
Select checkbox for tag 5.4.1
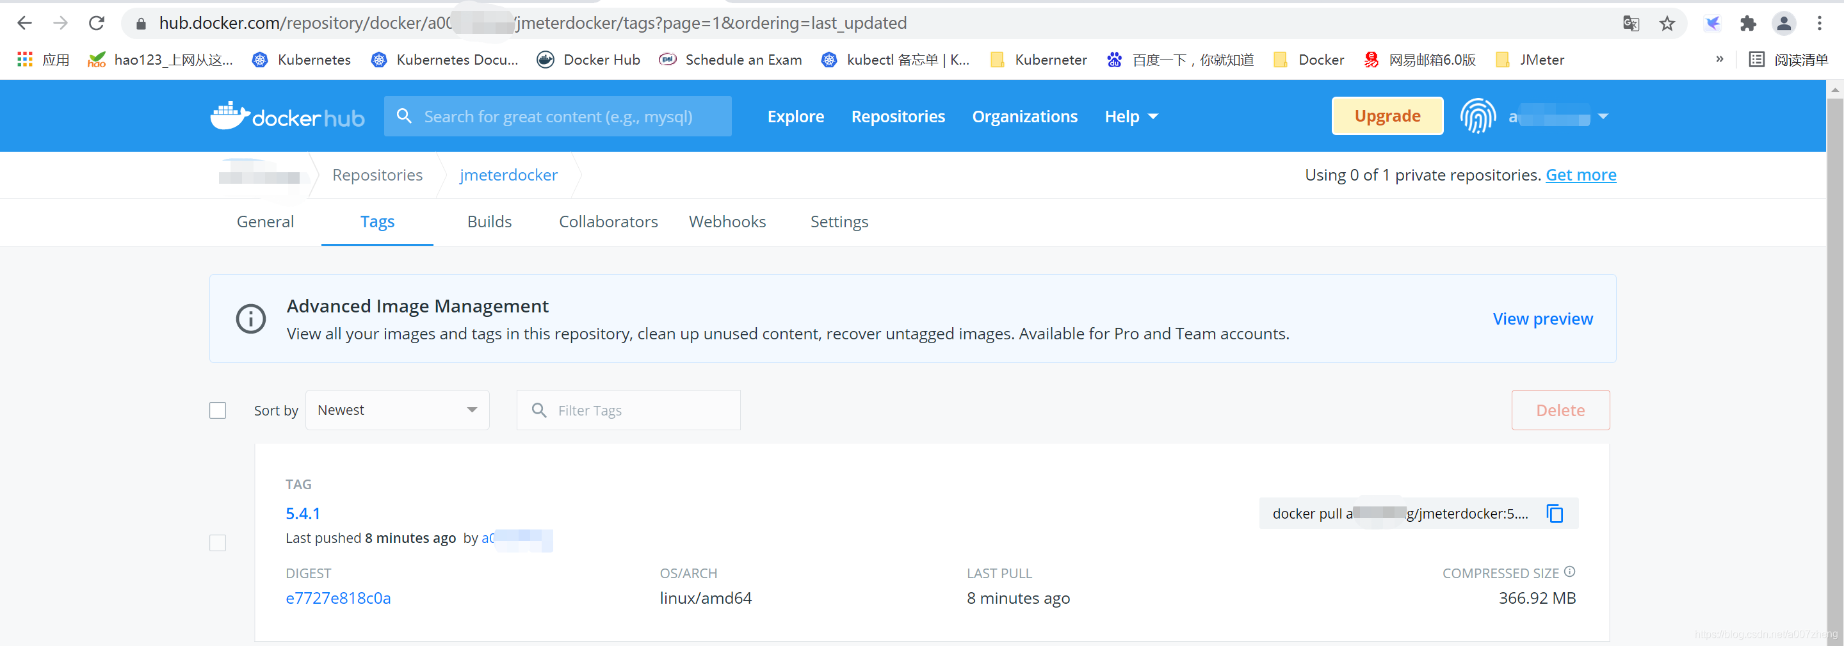click(218, 543)
